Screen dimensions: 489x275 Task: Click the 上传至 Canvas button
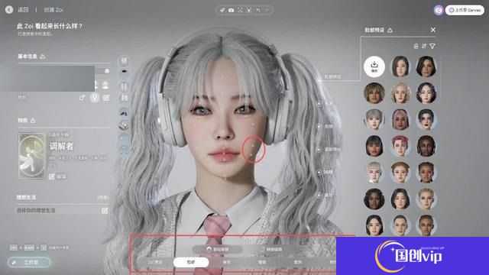point(465,10)
